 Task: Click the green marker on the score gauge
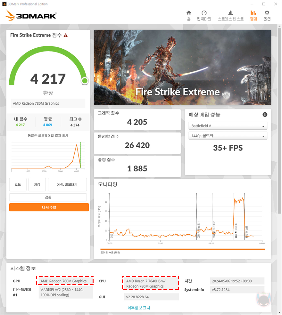[x=85, y=81]
